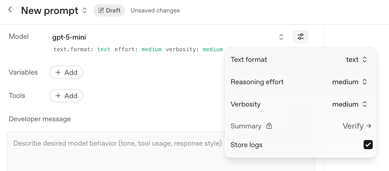Click Add to create a variable
This screenshot has width=389, height=171.
(x=66, y=72)
